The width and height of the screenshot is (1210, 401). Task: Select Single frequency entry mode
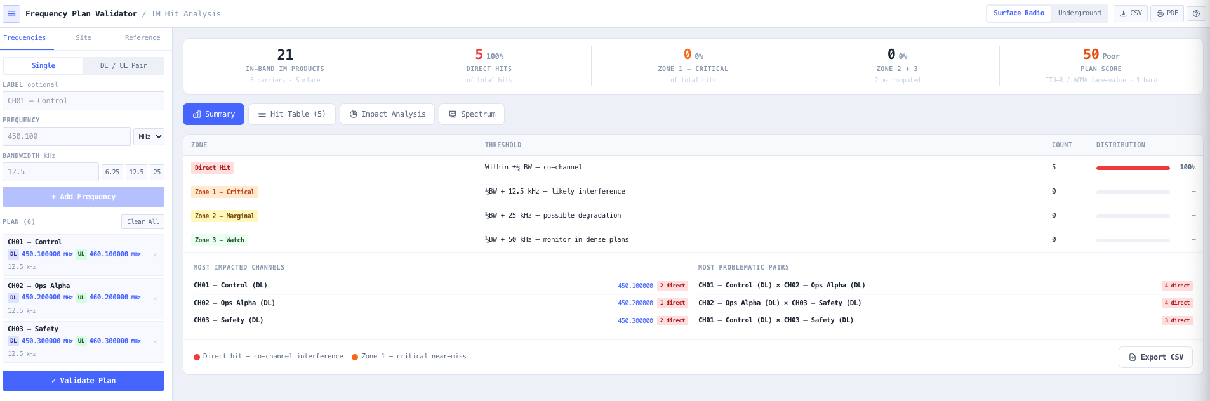pos(43,66)
